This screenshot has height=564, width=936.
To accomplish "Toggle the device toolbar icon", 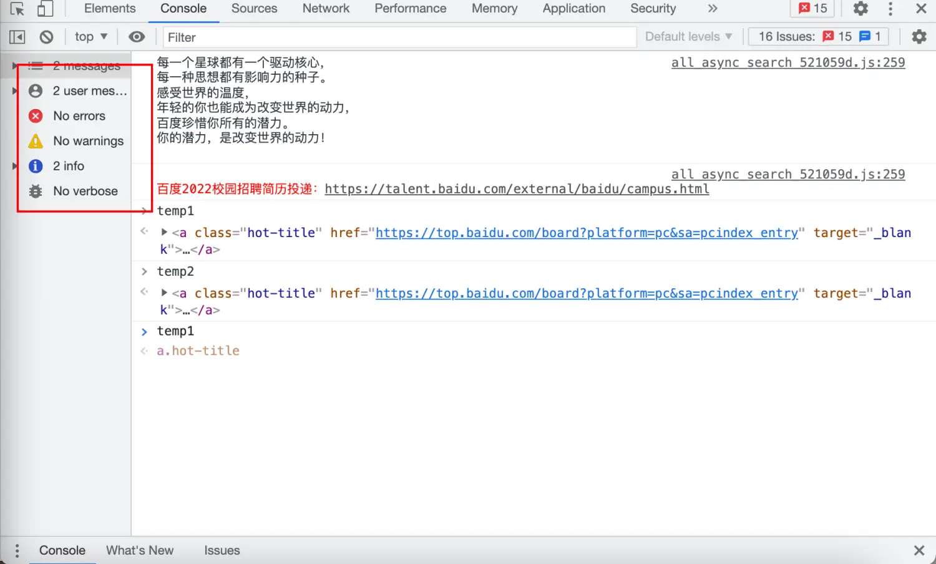I will pos(45,9).
